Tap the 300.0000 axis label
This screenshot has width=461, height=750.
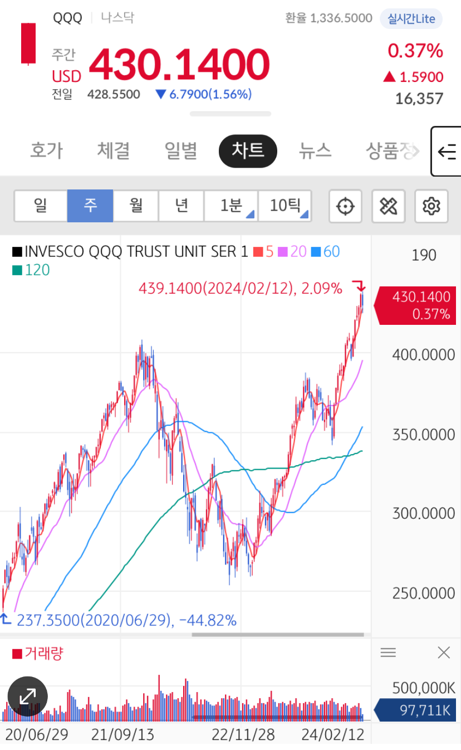[x=423, y=513]
